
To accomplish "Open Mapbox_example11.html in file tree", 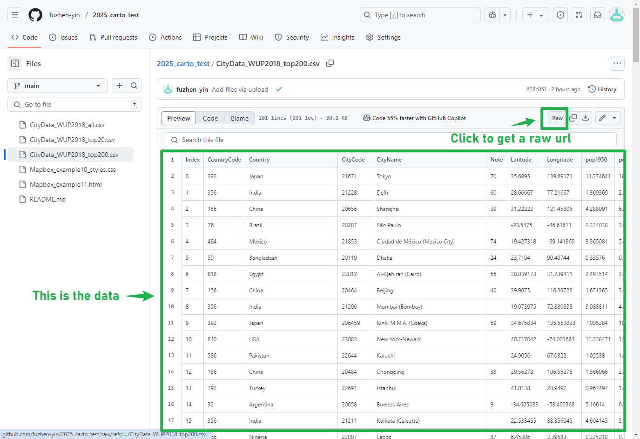I will click(66, 184).
